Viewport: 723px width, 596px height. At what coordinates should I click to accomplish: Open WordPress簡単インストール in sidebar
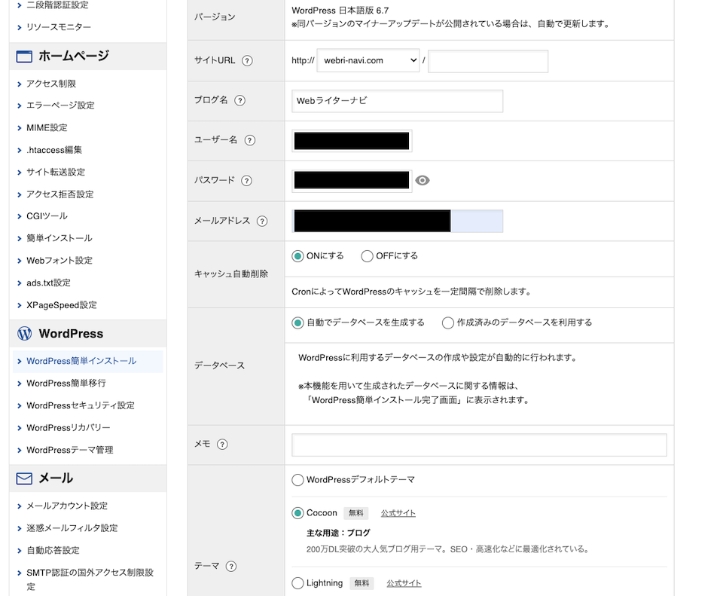click(x=81, y=361)
